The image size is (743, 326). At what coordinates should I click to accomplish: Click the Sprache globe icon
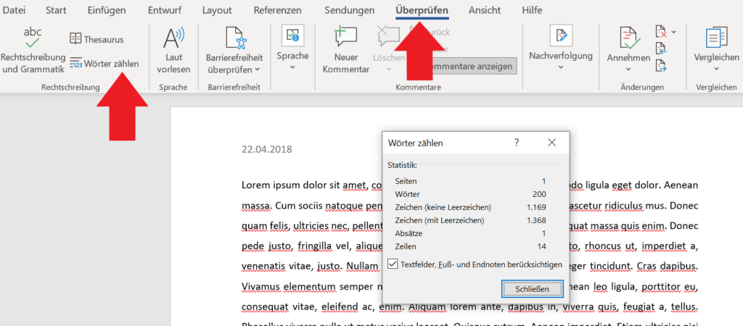point(292,36)
